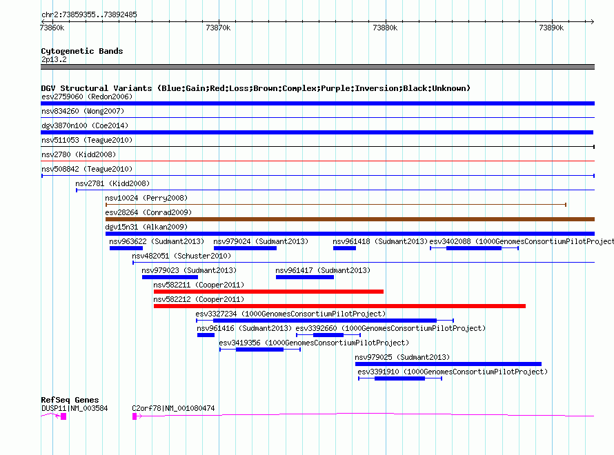Click the blue nsv961417 feature bar
The image size is (614, 455).
305,277
